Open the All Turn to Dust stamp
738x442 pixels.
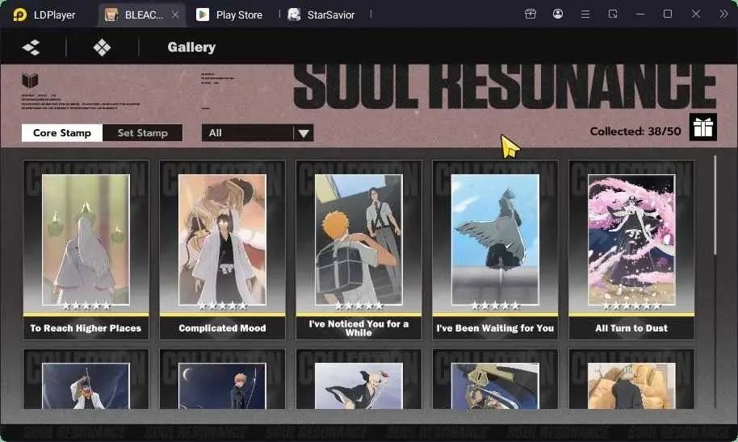point(631,250)
